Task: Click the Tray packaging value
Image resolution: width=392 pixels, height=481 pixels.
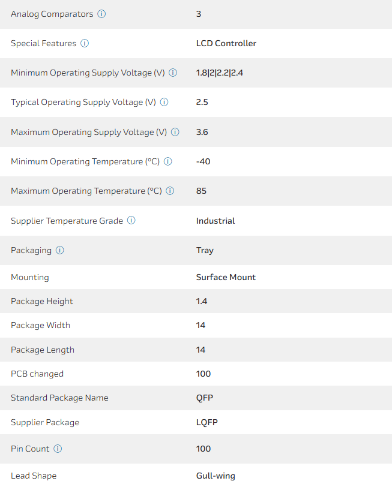Action: [x=205, y=250]
